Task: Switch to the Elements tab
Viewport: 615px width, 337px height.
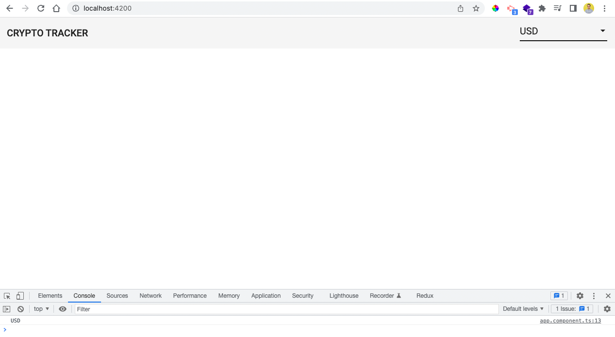Action: tap(50, 296)
